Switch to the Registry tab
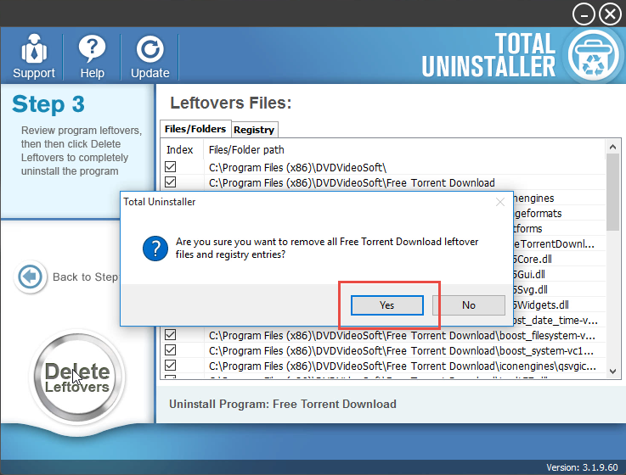 click(254, 130)
